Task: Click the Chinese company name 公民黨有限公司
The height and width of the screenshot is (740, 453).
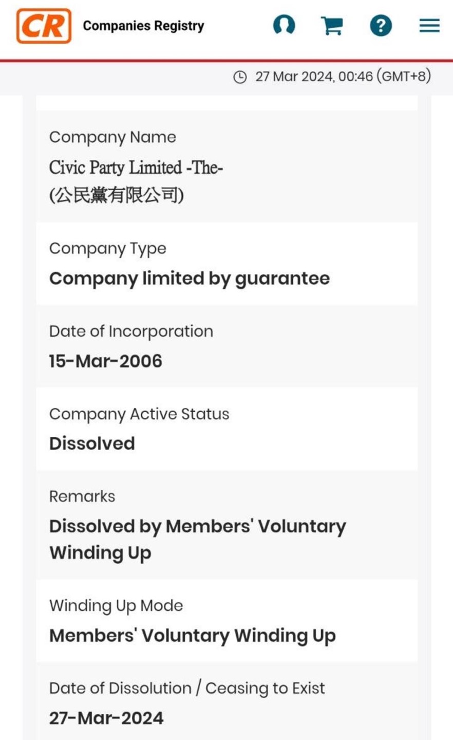Action: point(117,195)
